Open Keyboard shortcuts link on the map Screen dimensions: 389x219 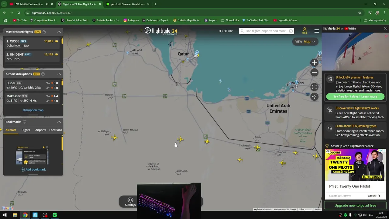tap(263, 209)
